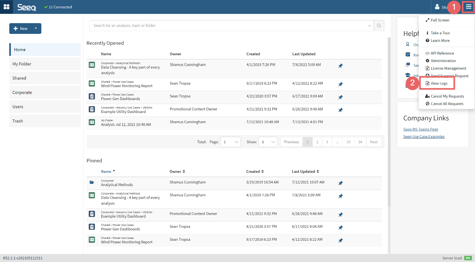This screenshot has width=475, height=262.
Task: Click the user profile icon
Action: coord(437,7)
